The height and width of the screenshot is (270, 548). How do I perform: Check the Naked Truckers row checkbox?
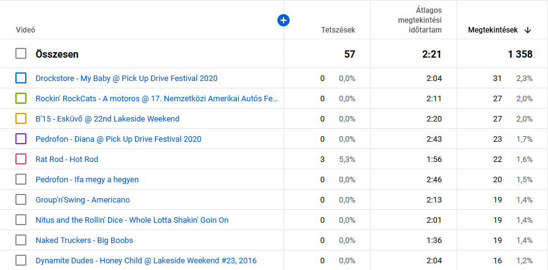tap(21, 240)
